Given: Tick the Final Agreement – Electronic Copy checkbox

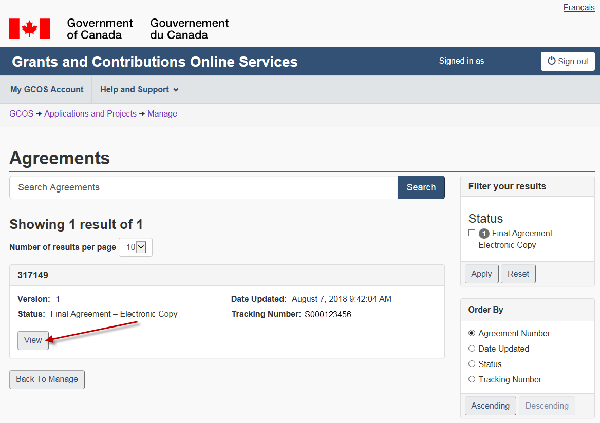Looking at the screenshot, I should tap(472, 233).
